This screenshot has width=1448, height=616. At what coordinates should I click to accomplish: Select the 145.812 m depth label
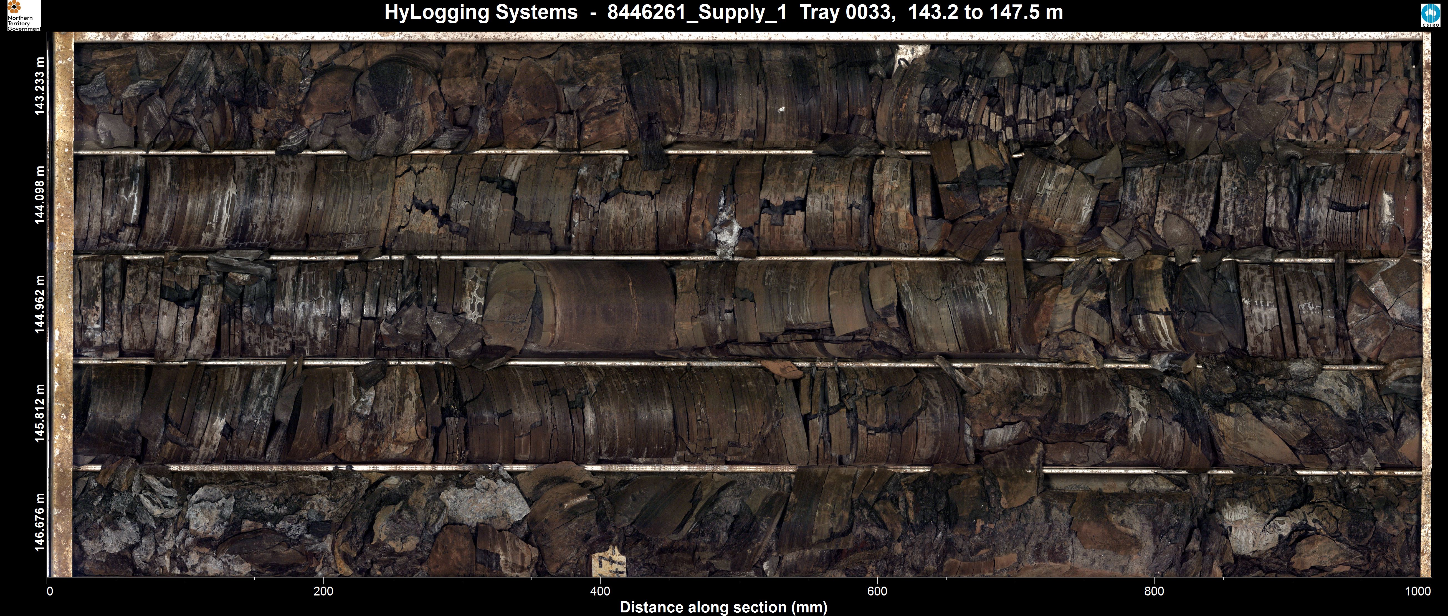tap(40, 413)
